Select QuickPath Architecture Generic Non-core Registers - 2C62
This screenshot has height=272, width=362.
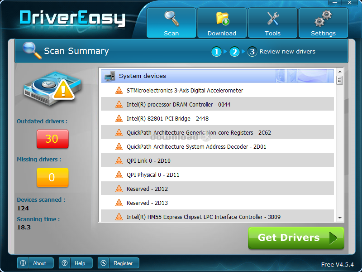(x=217, y=132)
